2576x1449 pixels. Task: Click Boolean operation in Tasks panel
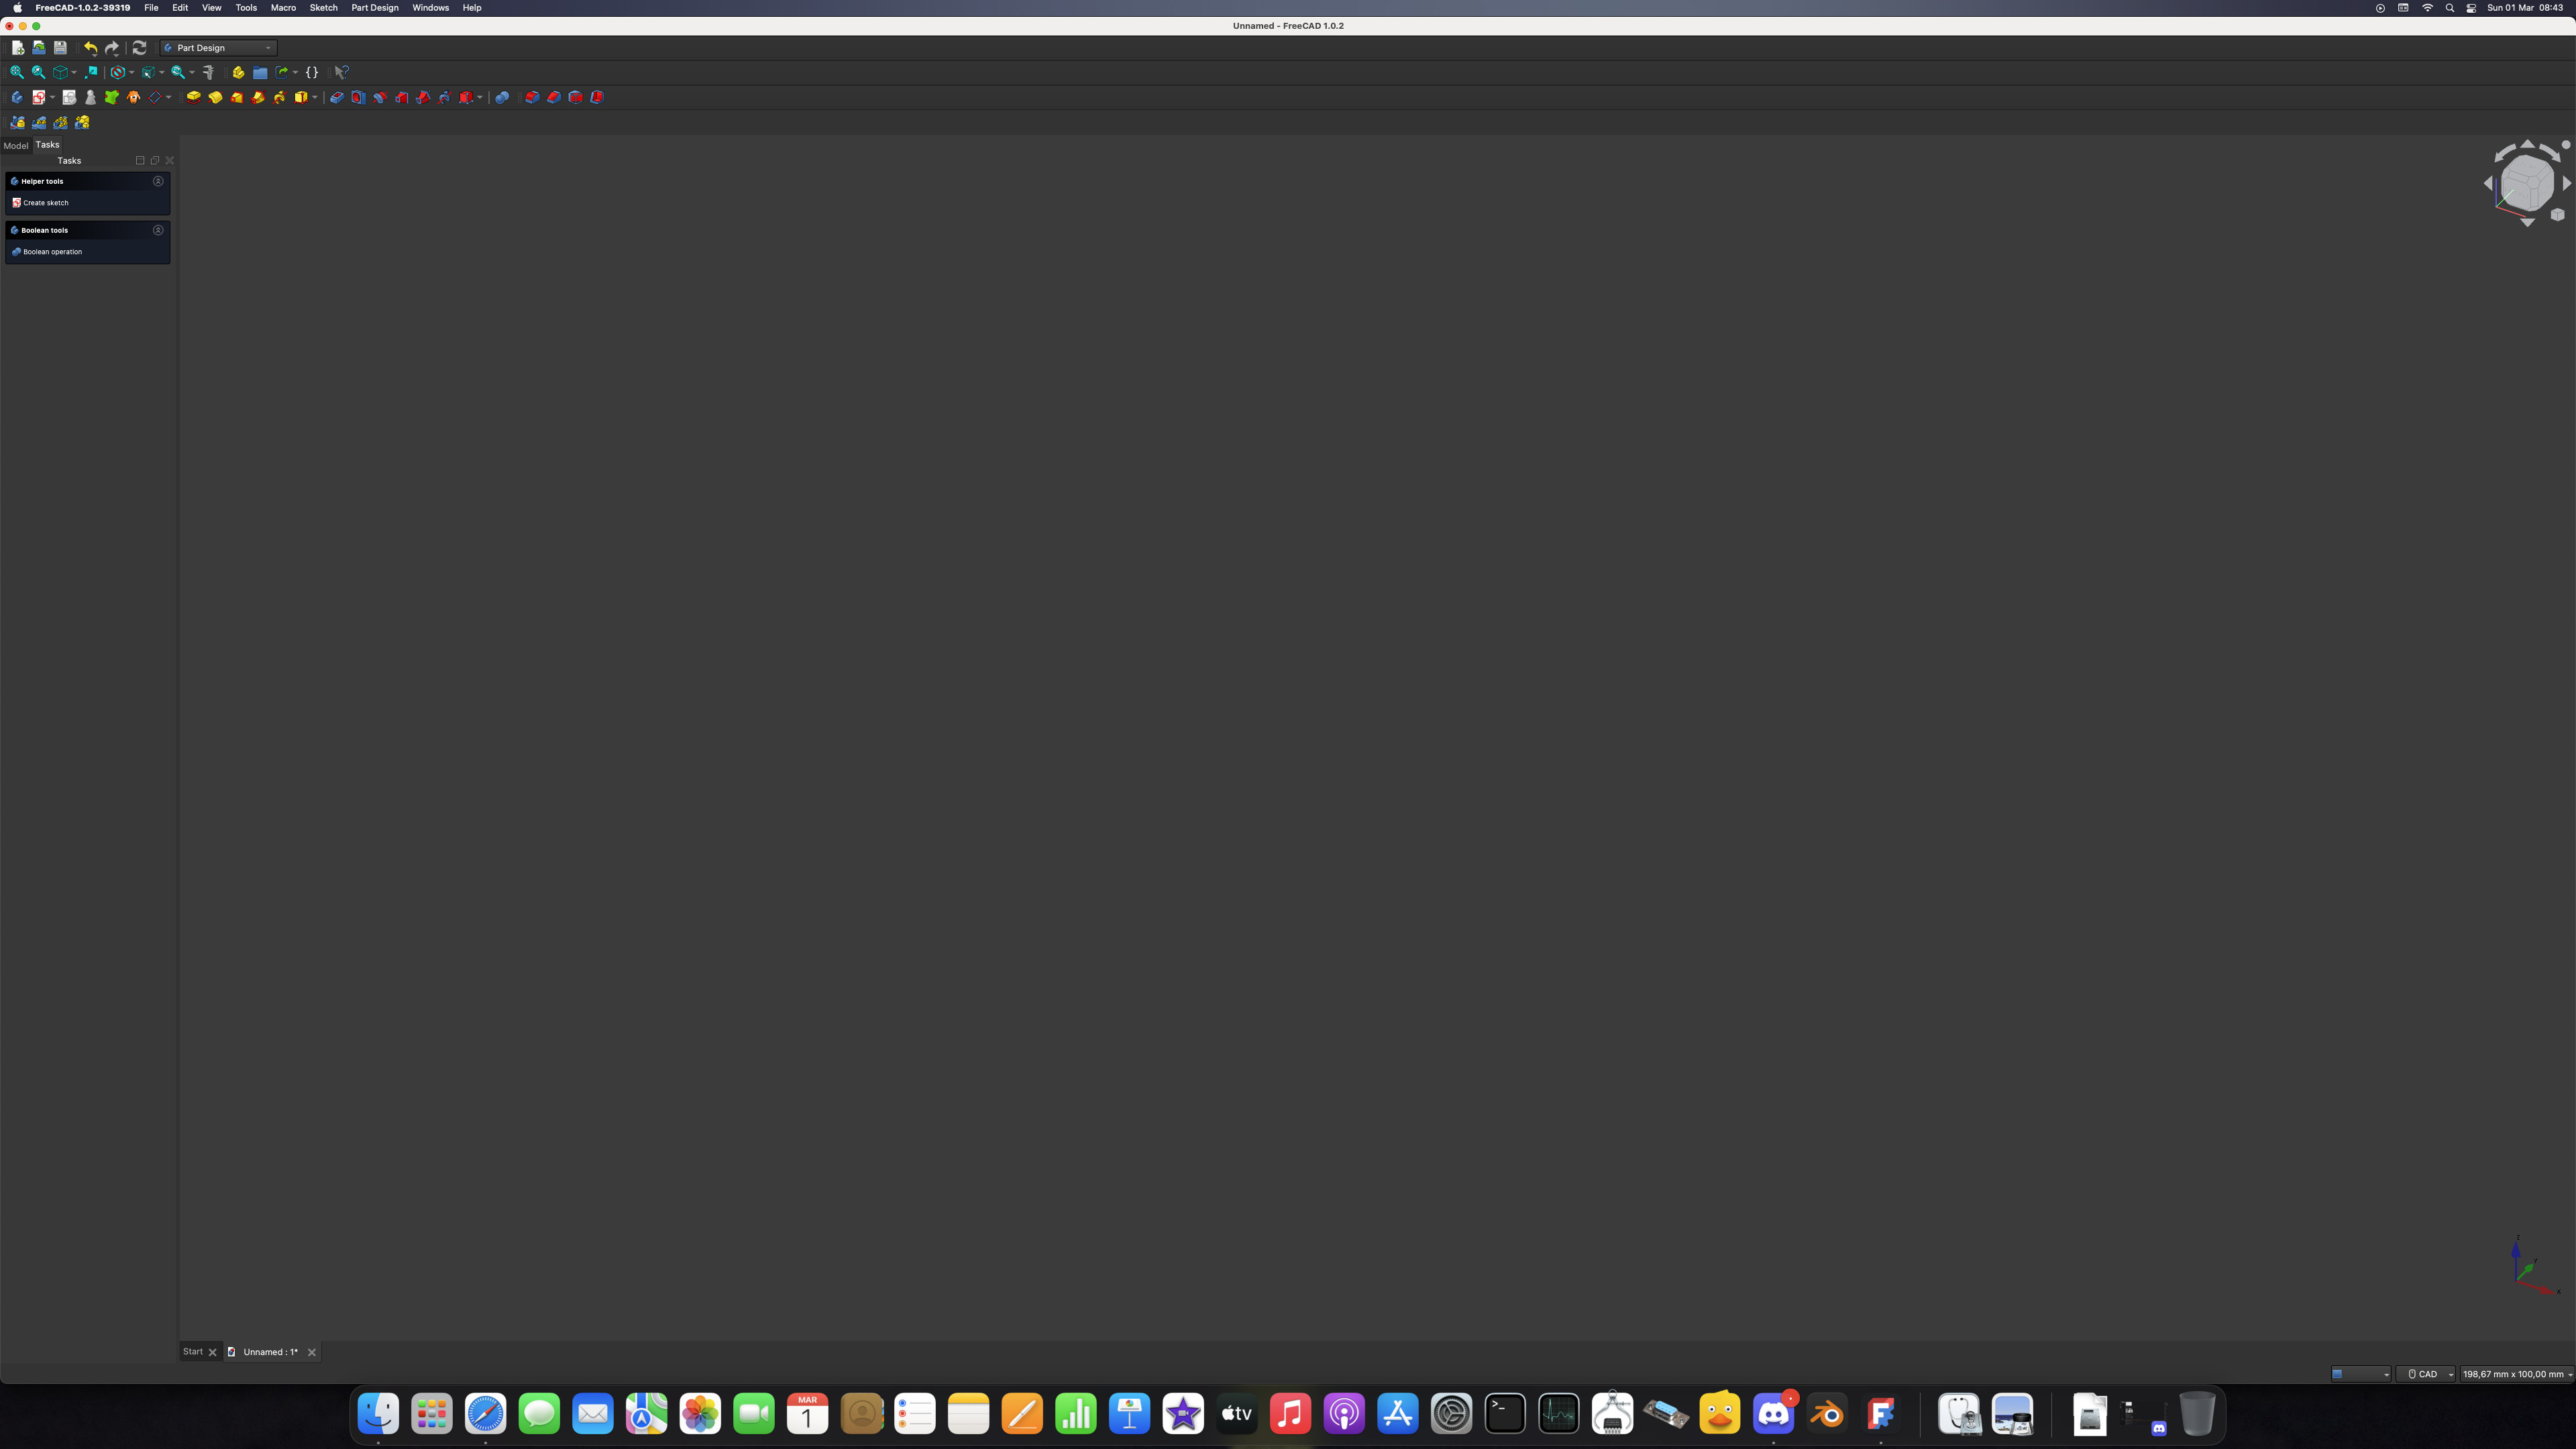pos(52,252)
